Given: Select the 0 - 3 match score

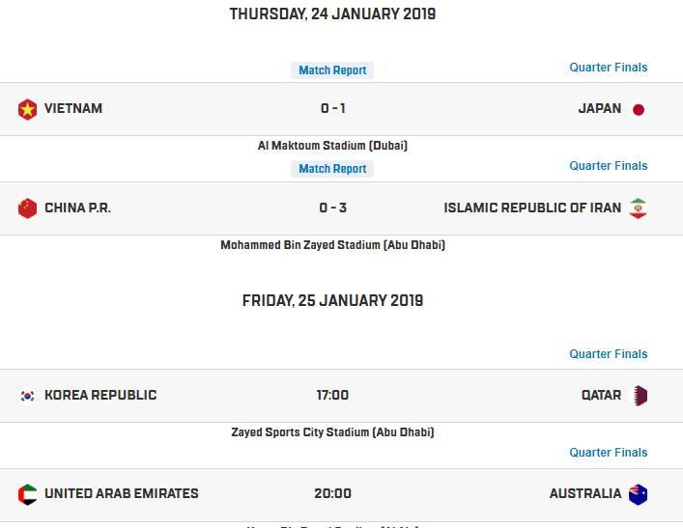Looking at the screenshot, I should (x=332, y=208).
